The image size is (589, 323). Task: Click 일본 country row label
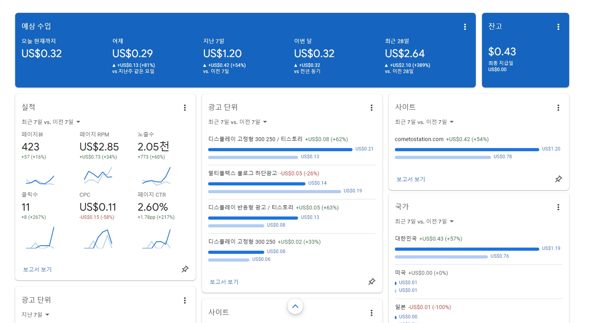click(x=400, y=307)
